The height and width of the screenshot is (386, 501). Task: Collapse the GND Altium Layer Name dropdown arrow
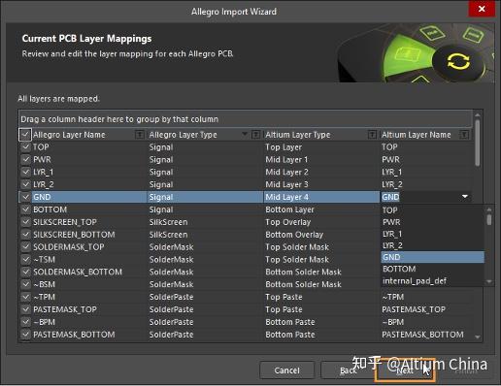[x=465, y=197]
